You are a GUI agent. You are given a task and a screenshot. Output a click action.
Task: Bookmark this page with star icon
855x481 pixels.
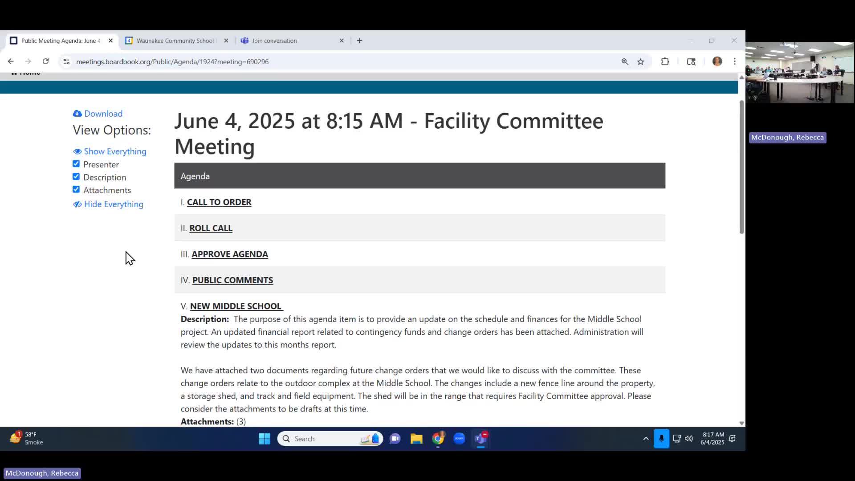point(640,62)
